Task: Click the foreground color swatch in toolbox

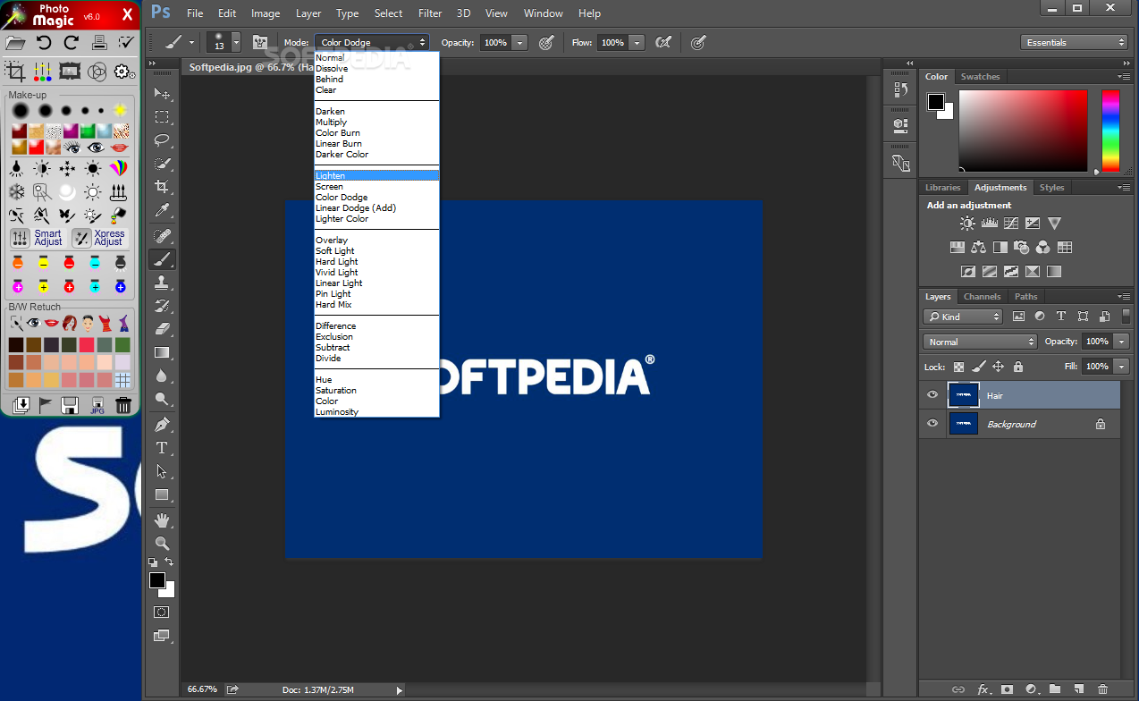Action: click(x=157, y=580)
